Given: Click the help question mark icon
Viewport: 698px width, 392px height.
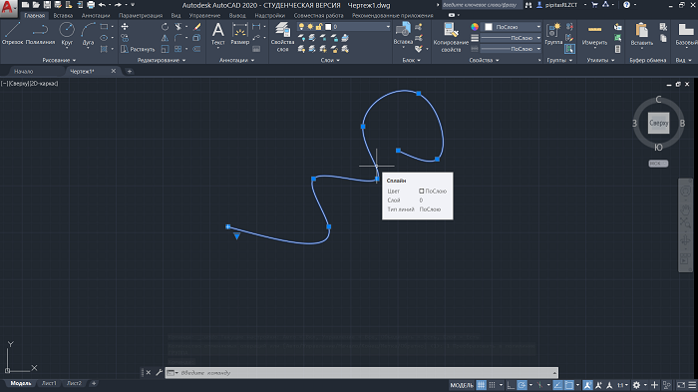Looking at the screenshot, I should 627,5.
